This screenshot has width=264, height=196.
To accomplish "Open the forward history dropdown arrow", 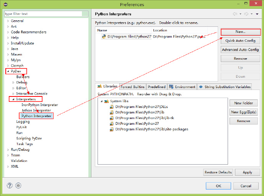I will click(251, 14).
